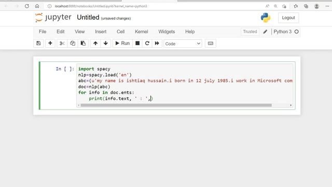Screen dimensions: 332x187
Task: Click the horizontal scrollbar in the code cell
Action: (x=176, y=105)
